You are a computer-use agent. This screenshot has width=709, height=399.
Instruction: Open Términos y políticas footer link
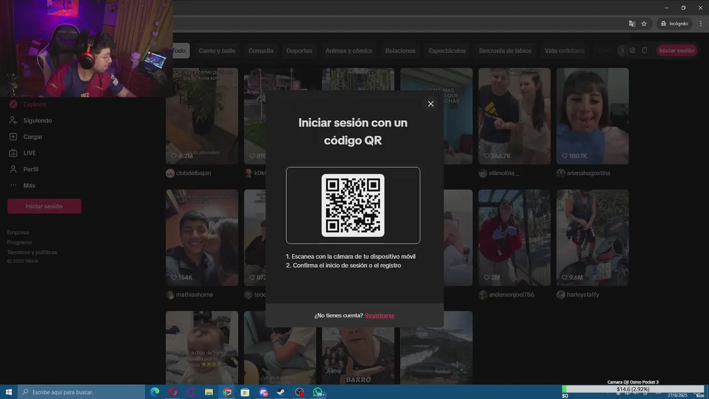(32, 252)
